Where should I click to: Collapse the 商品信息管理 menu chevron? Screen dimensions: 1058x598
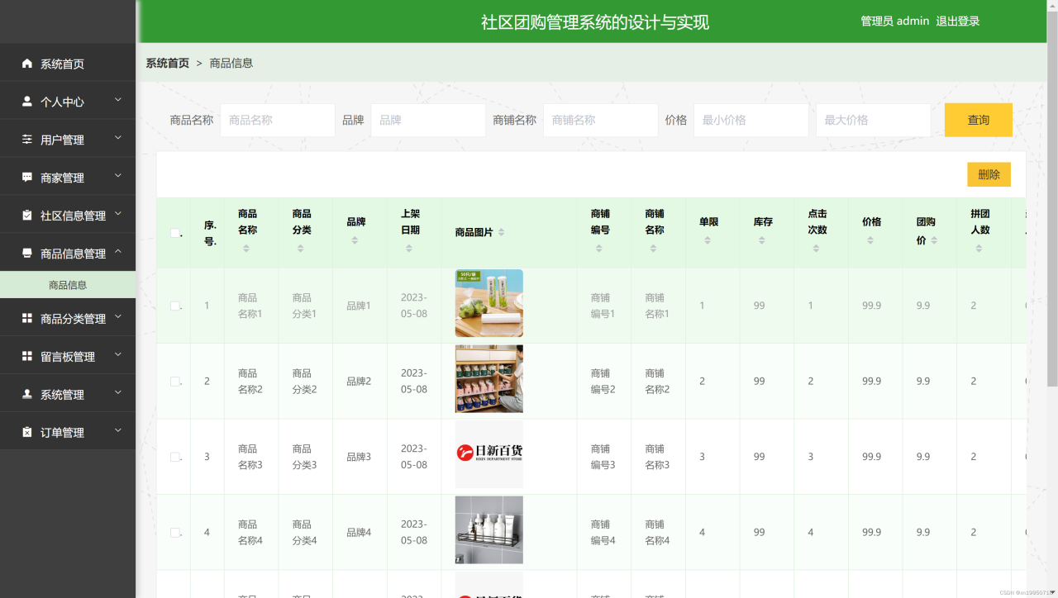click(x=117, y=252)
